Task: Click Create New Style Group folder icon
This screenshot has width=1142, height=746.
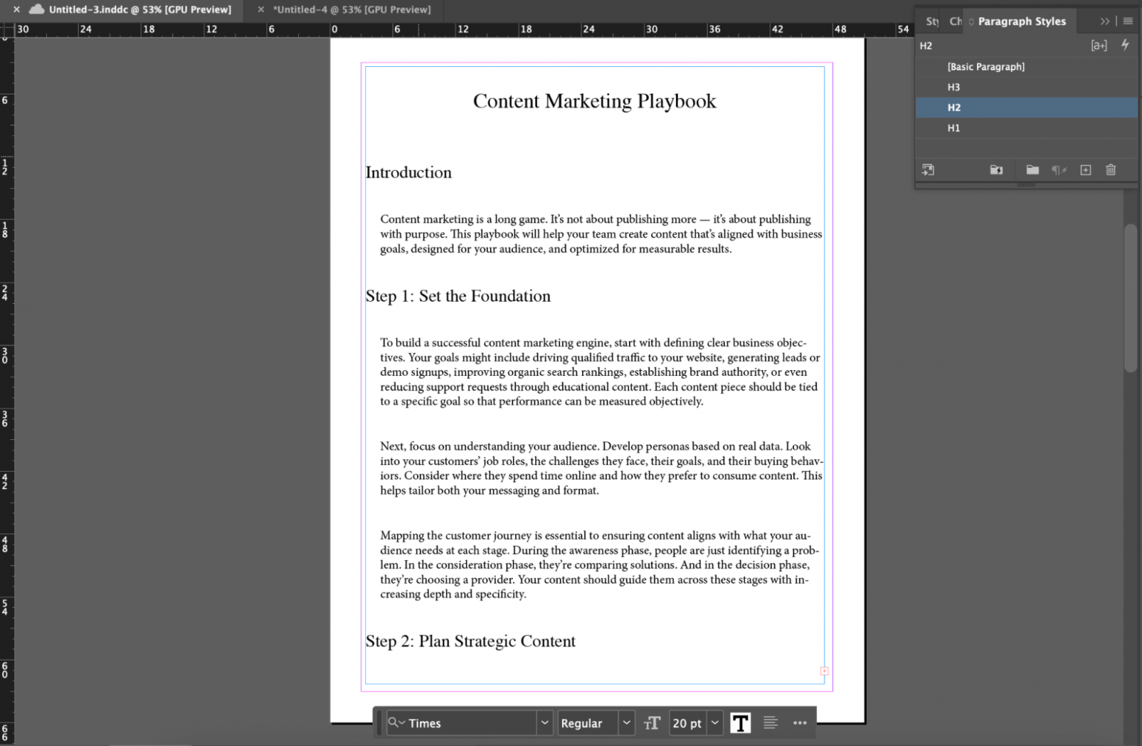Action: point(1032,170)
